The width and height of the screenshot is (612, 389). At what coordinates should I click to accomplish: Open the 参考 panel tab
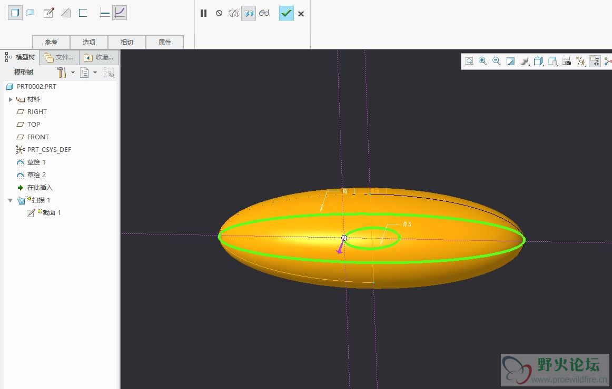point(51,42)
